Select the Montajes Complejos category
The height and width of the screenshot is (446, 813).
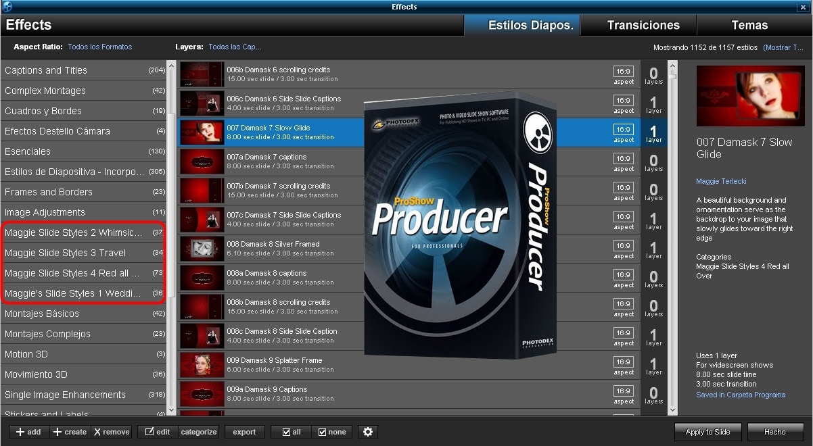pyautogui.click(x=85, y=334)
